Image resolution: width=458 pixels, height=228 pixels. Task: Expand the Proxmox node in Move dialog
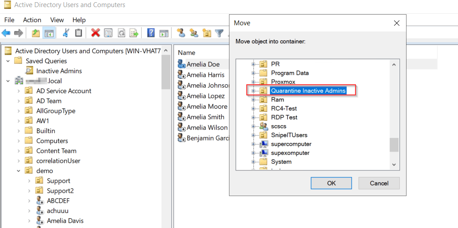pos(253,82)
